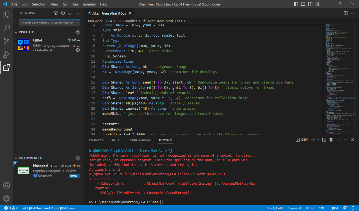Screen dimensions: 359x211
Task: Open the Search view in activity bar
Action: click(x=7, y=28)
